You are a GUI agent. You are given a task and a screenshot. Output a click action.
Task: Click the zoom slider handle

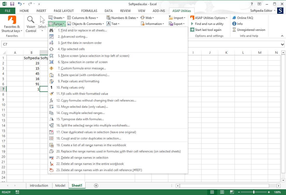pyautogui.click(x=254, y=192)
